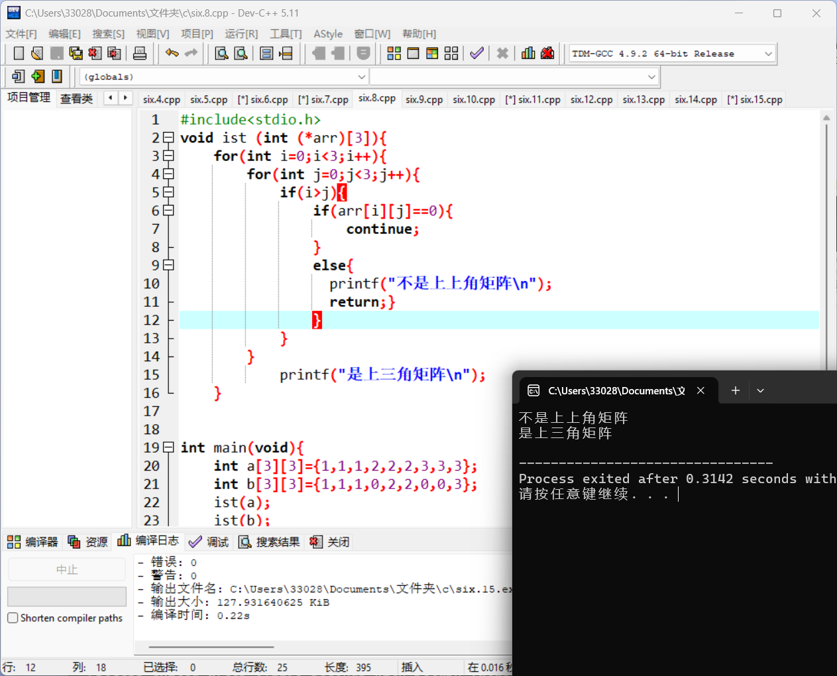Close all files toolbar icon
The width and height of the screenshot is (837, 676).
[114, 53]
